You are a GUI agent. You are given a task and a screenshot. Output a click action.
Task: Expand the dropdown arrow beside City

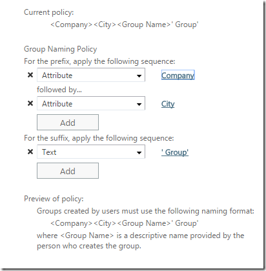click(x=139, y=105)
